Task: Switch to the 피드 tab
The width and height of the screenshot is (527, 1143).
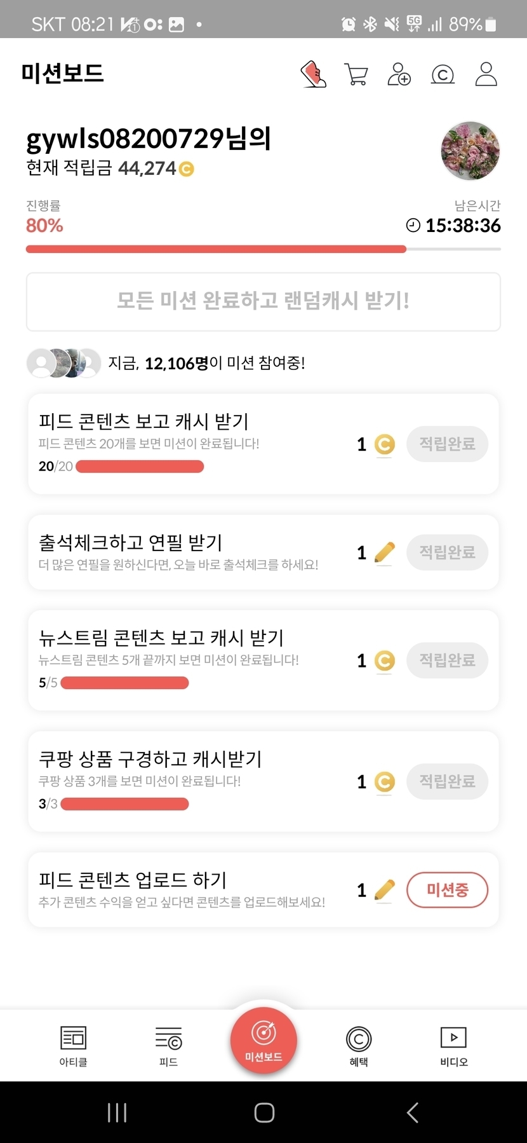Action: click(168, 1046)
